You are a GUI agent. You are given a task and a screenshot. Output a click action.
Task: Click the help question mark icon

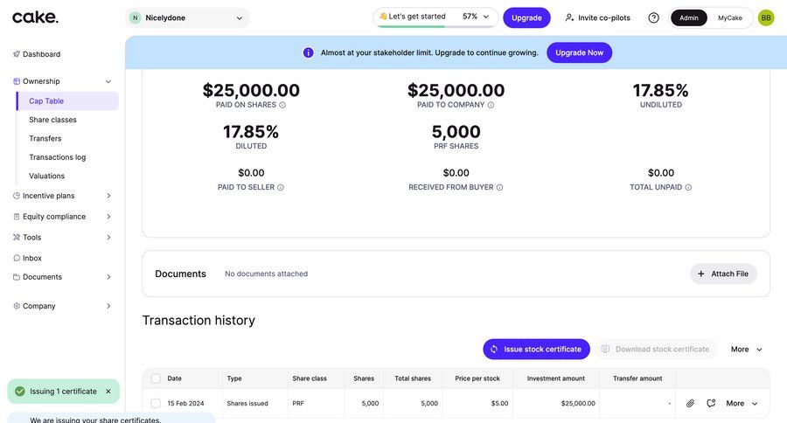coord(653,17)
